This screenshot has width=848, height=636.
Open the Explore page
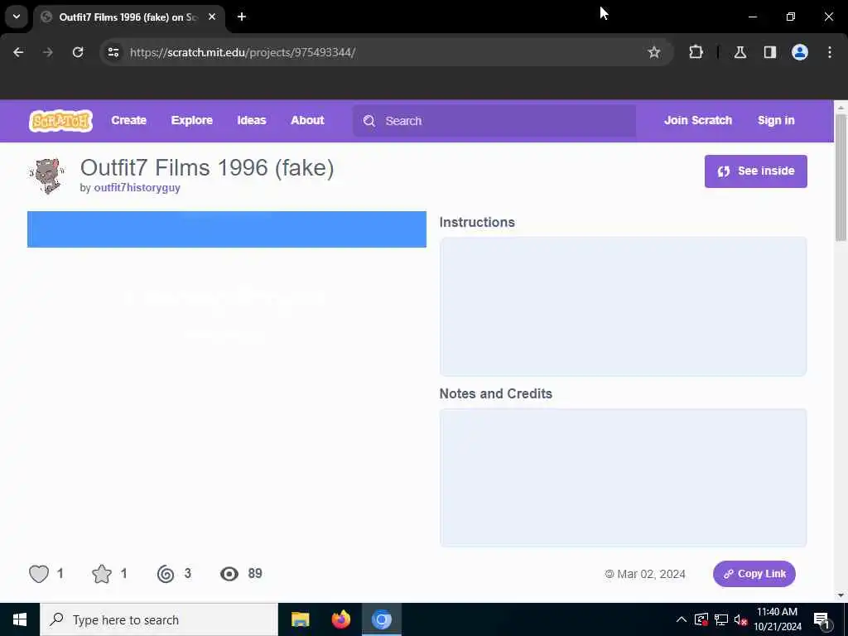pos(191,121)
